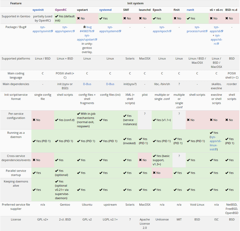
Task: Click the 'Main coding language' row label
Action: pos(16,76)
